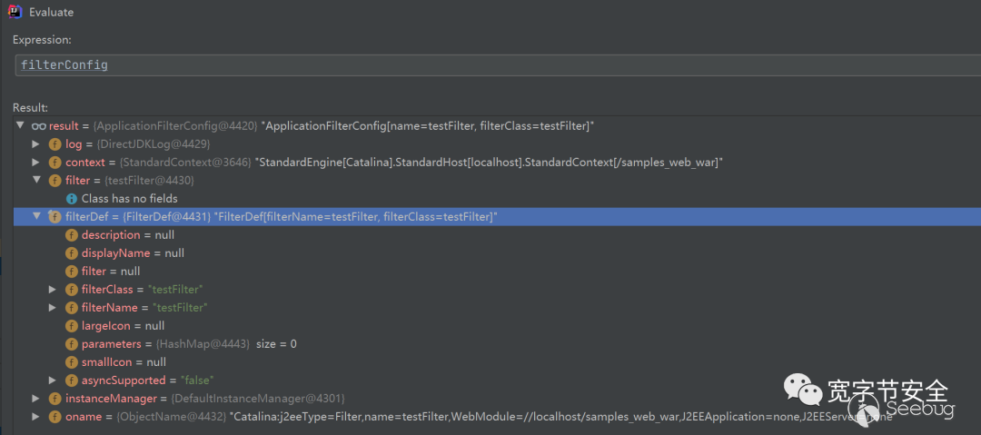The width and height of the screenshot is (981, 435).
Task: Select the largeIcon = null row
Action: 498,325
